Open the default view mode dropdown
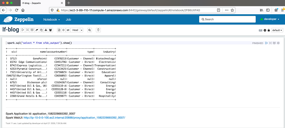 point(277,30)
